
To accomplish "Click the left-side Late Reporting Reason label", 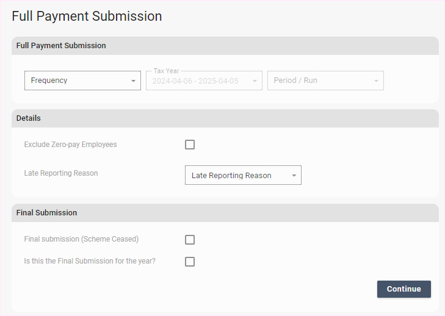I will click(x=61, y=173).
